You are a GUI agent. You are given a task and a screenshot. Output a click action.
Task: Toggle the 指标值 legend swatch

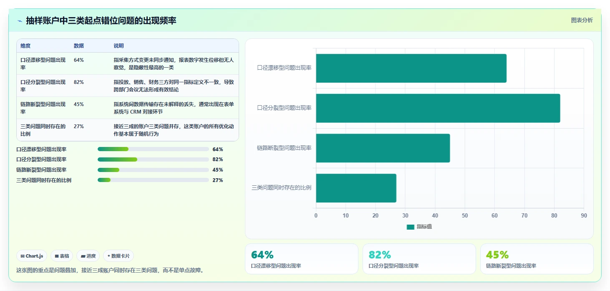[411, 227]
